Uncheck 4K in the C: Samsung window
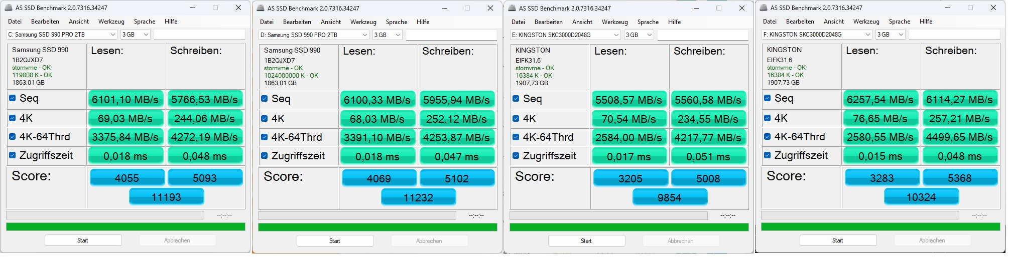 (13, 118)
